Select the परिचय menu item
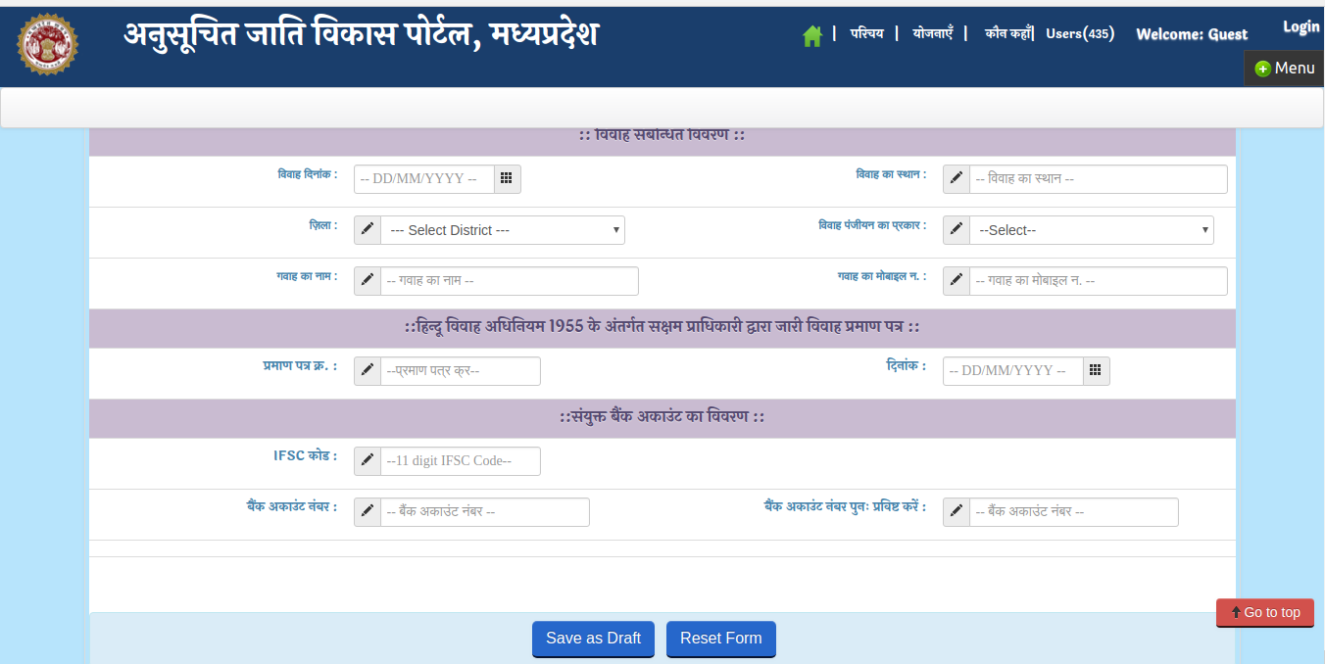 point(867,34)
